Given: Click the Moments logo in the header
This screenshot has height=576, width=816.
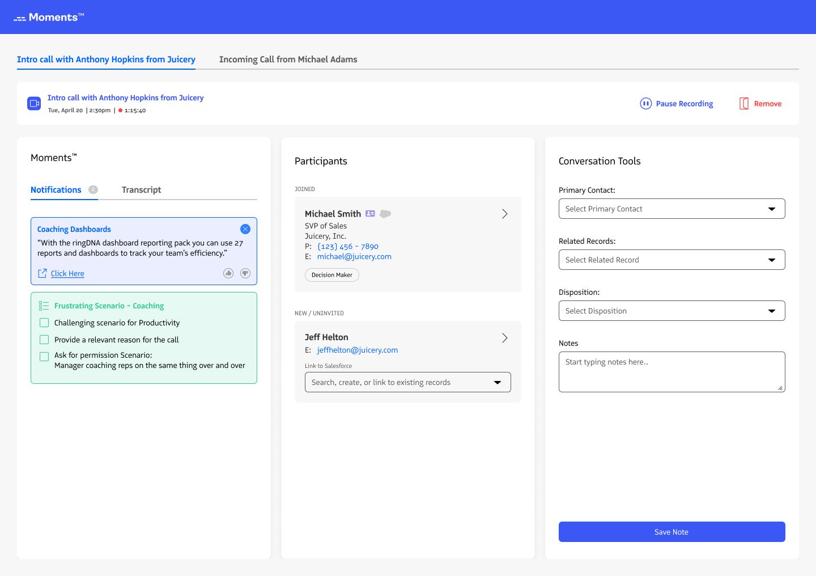Looking at the screenshot, I should (49, 17).
